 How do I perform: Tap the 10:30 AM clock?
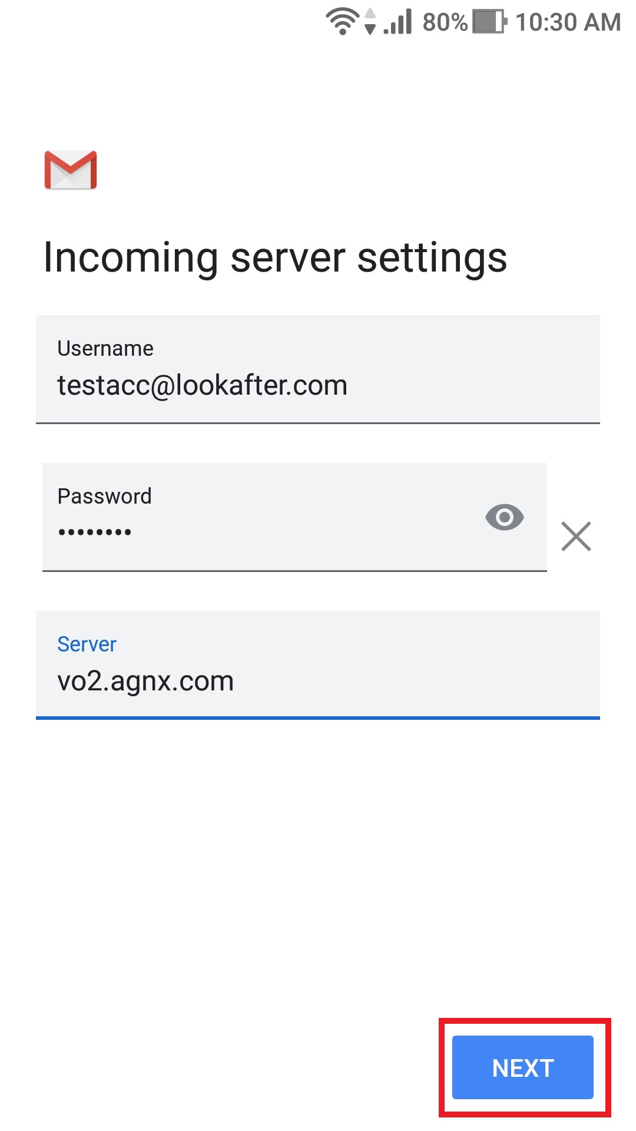pos(568,22)
